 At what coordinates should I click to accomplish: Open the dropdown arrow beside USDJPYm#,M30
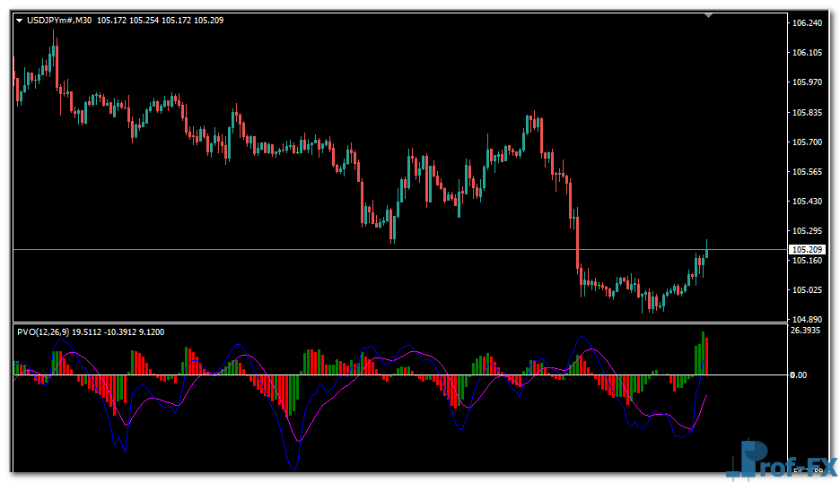(20, 20)
